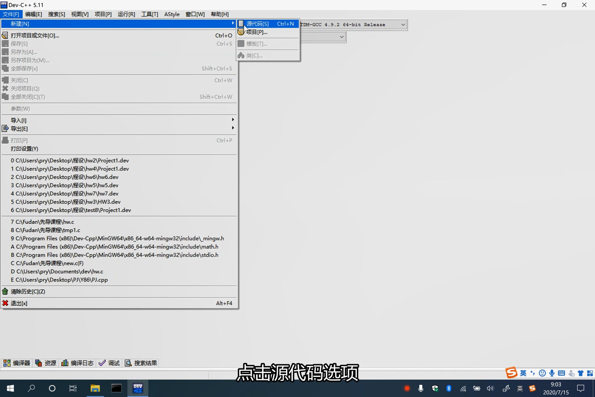Click the Sogou soft keyboard icon
The height and width of the screenshot is (397, 595).
coord(562,373)
